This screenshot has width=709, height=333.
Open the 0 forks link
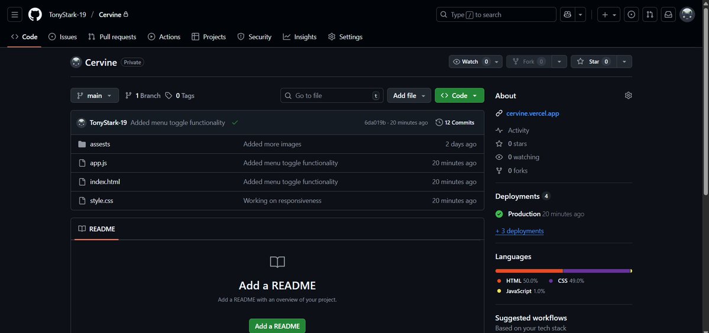pyautogui.click(x=517, y=170)
